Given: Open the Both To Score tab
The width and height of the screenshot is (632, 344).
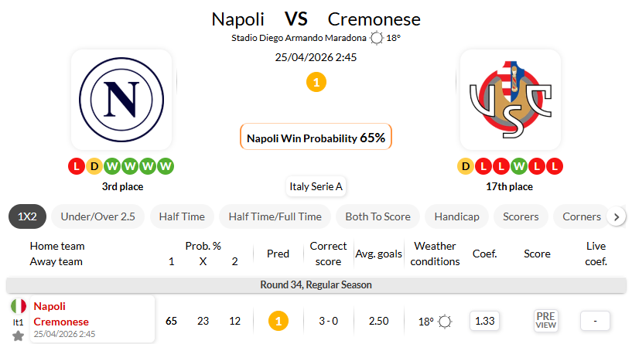Looking at the screenshot, I should [x=378, y=216].
